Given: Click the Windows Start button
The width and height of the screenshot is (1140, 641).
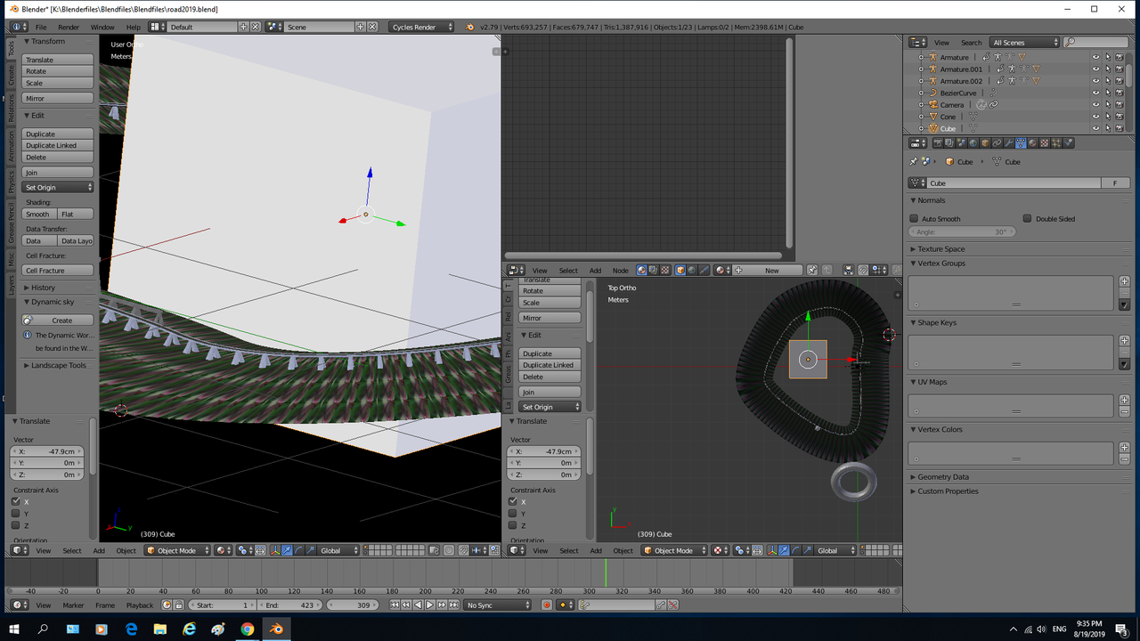Looking at the screenshot, I should point(14,629).
